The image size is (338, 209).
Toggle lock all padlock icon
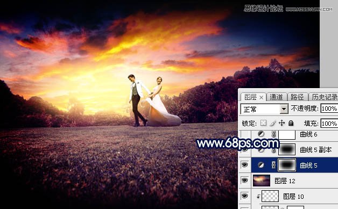[x=291, y=123]
